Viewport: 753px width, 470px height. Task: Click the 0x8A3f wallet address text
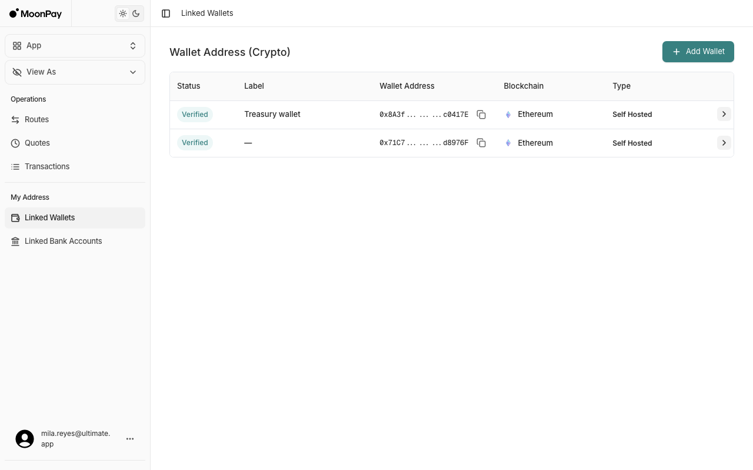point(424,115)
